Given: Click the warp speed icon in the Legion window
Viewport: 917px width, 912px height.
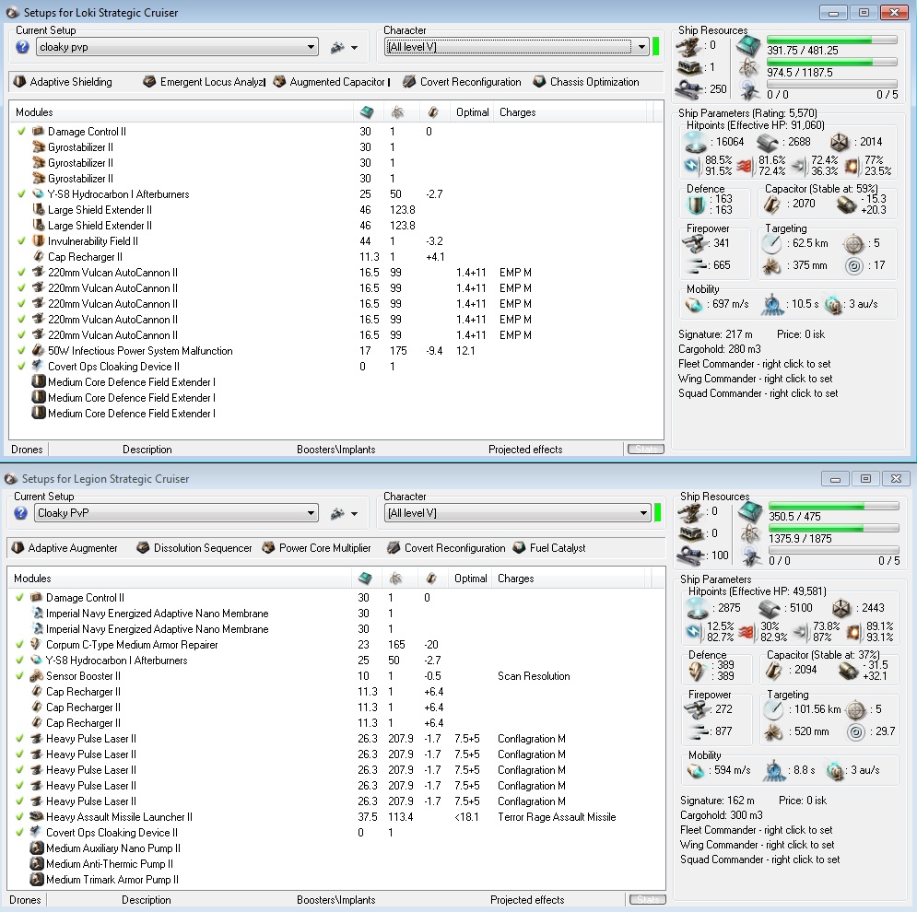Looking at the screenshot, I should click(835, 770).
